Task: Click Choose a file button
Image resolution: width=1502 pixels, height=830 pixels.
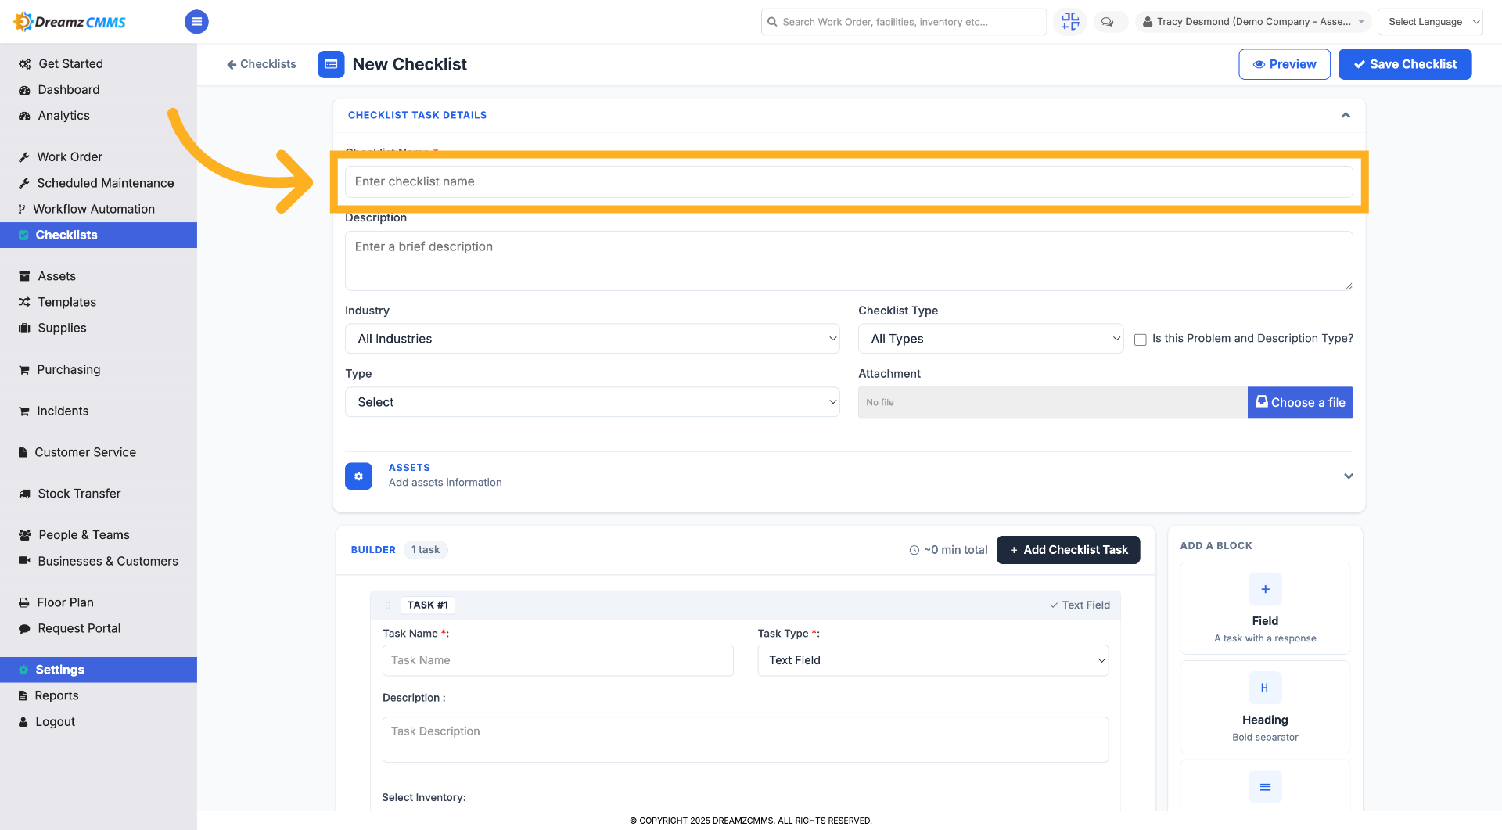Action: [x=1300, y=402]
